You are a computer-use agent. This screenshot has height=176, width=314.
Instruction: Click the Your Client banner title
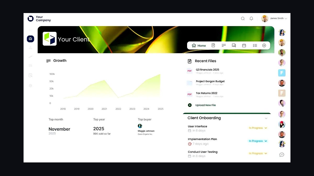pos(74,39)
